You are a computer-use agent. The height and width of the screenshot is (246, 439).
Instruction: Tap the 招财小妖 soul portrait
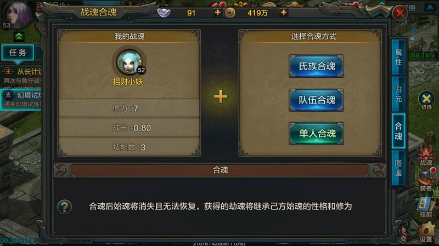tap(130, 62)
